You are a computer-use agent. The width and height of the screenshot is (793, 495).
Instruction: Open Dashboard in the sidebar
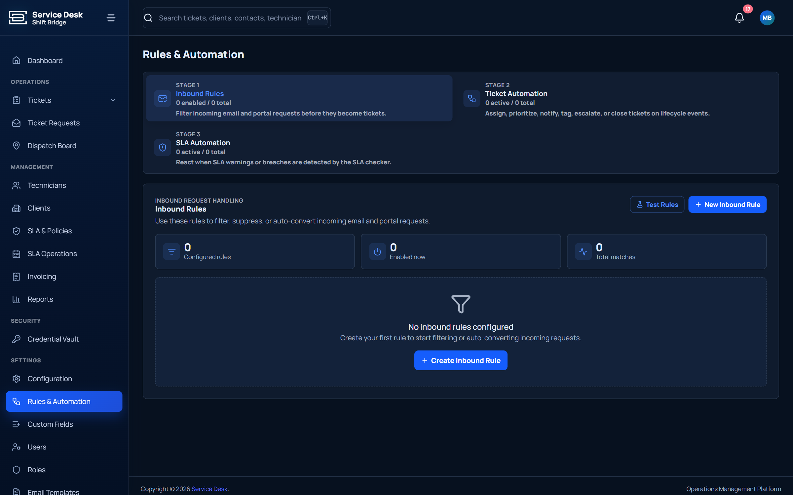[64, 61]
